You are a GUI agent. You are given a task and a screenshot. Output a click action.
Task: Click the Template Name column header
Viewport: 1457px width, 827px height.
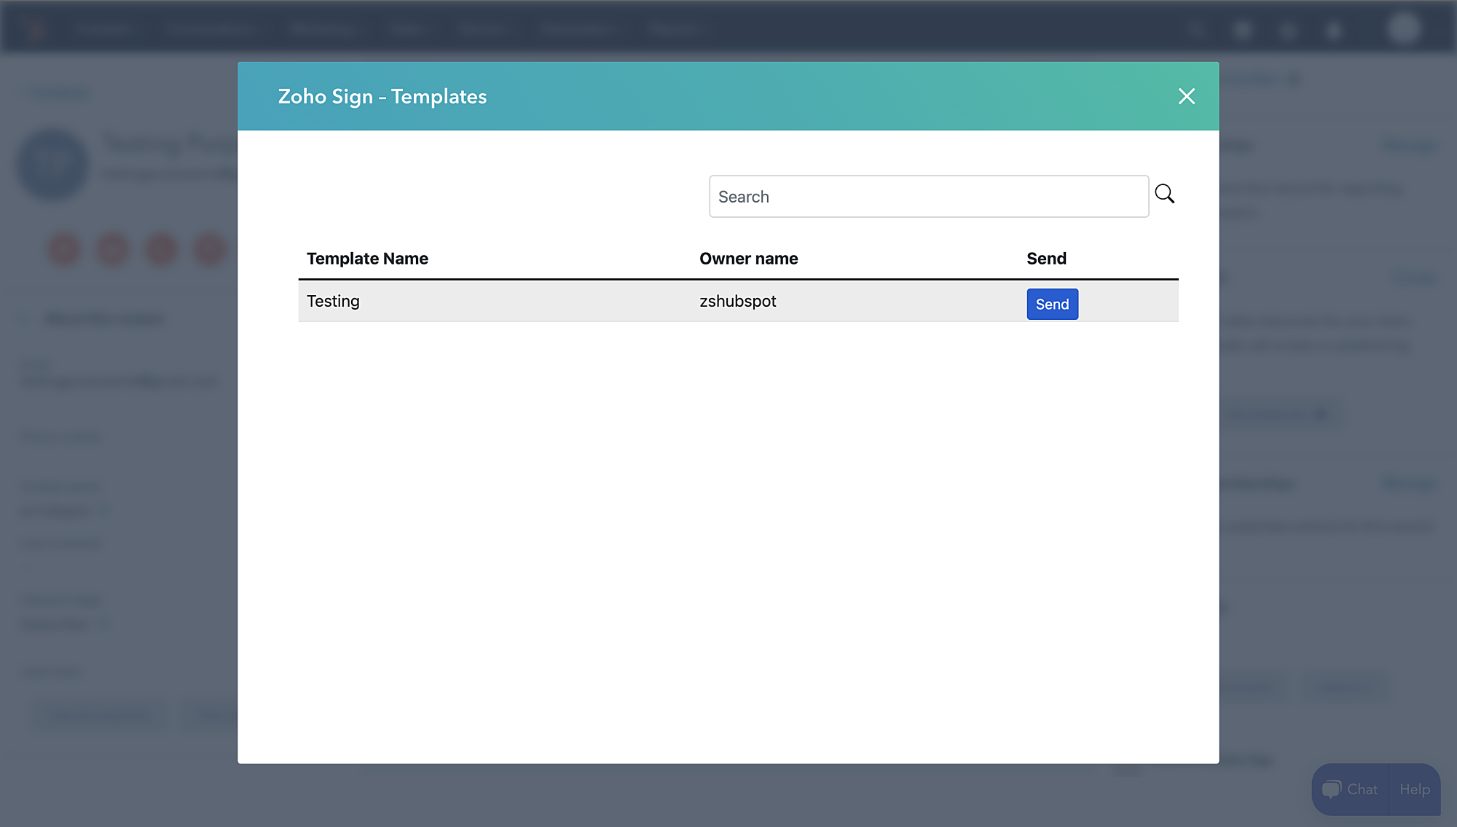coord(367,259)
